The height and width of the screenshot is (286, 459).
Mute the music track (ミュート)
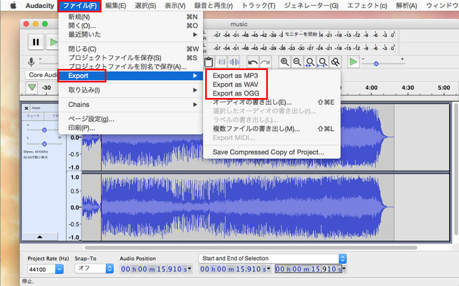coord(33,116)
